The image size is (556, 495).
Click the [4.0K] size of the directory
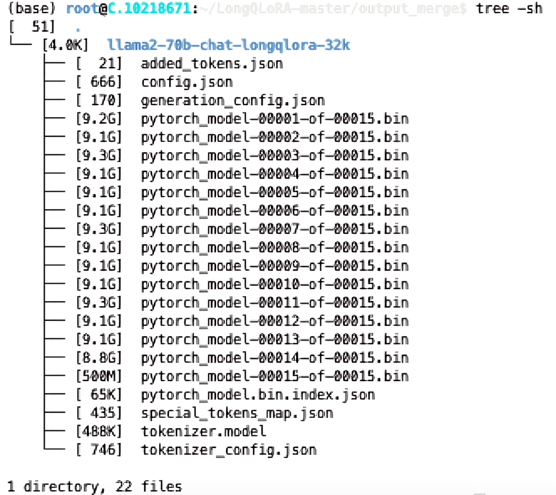[x=65, y=45]
